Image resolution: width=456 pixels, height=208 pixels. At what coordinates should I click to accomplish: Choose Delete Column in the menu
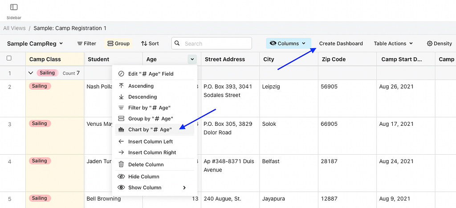[x=155, y=164]
